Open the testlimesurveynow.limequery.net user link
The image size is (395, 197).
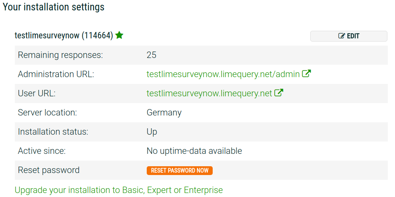pos(209,94)
